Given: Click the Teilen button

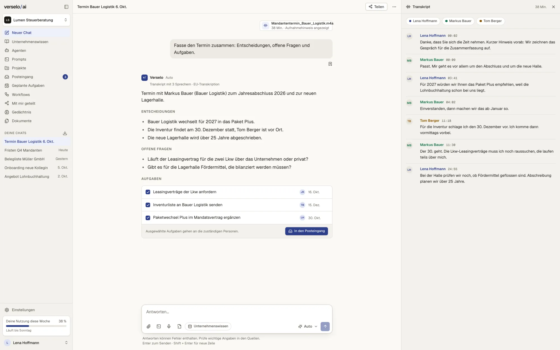Looking at the screenshot, I should coord(376,7).
